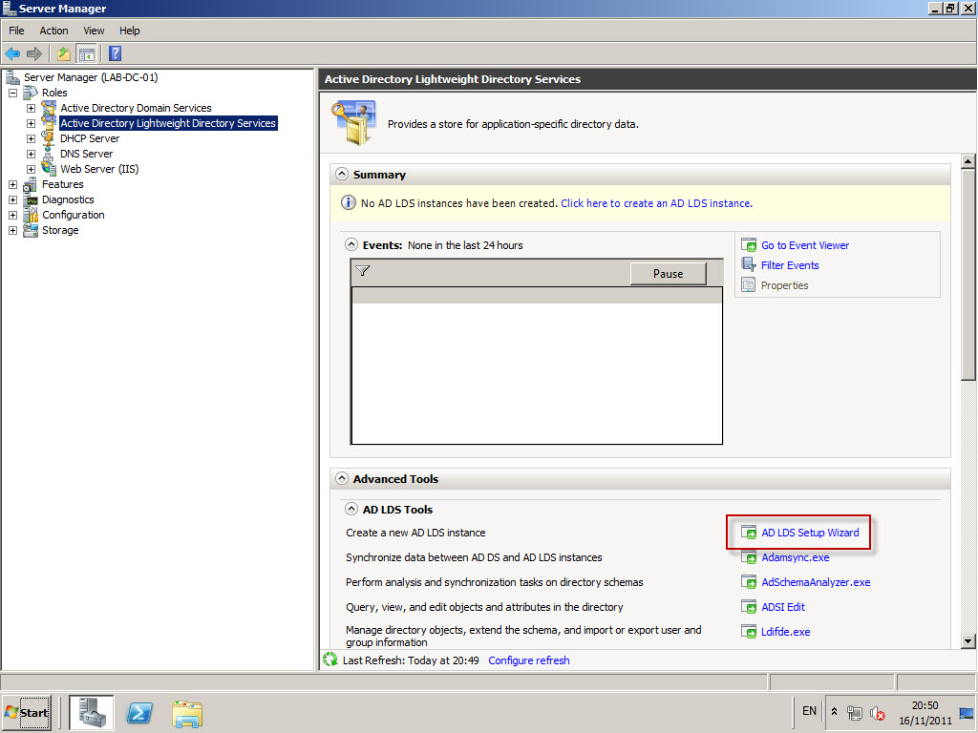Click the DNS Server role icon
This screenshot has height=733, width=978.
49,154
